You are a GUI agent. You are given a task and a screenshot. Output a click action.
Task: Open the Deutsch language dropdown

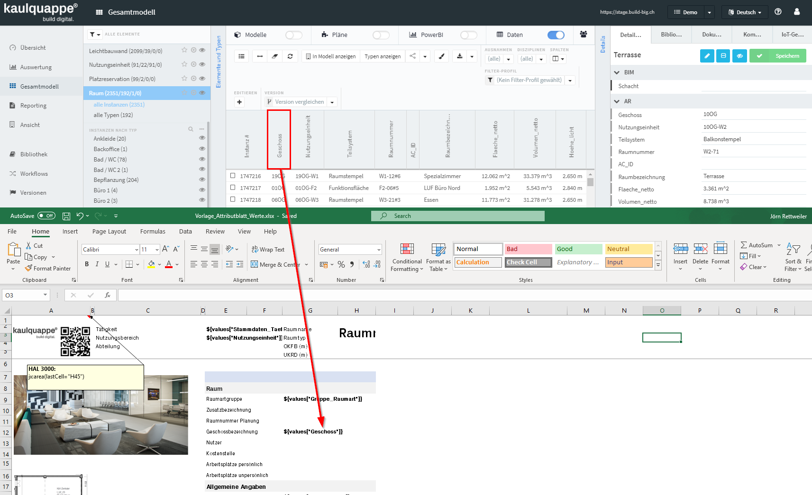[x=745, y=12]
